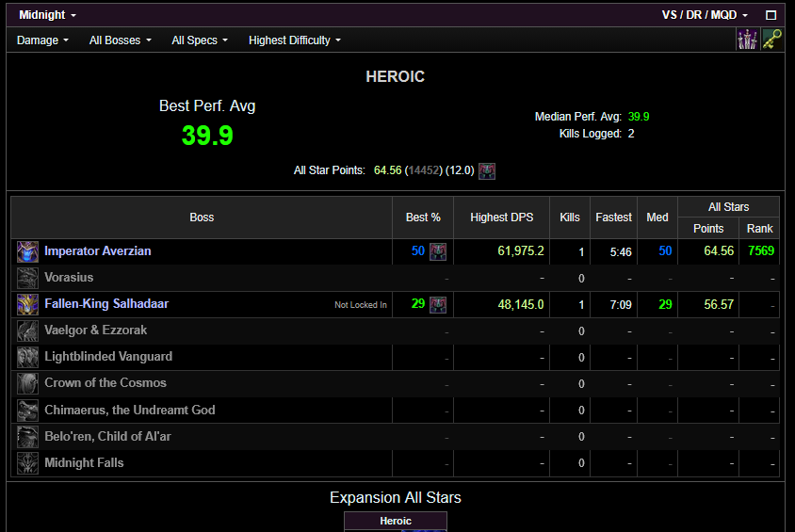Click the Not Locked In label
The height and width of the screenshot is (532, 795).
[361, 304]
